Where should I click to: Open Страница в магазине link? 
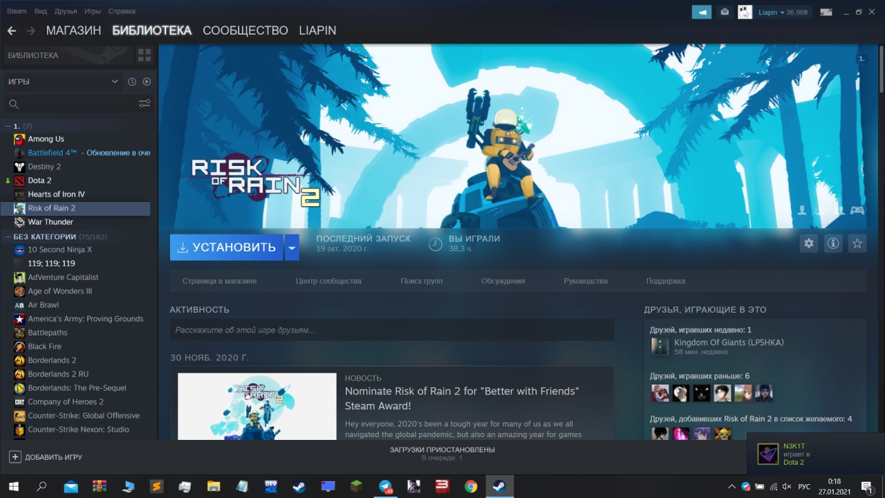219,281
